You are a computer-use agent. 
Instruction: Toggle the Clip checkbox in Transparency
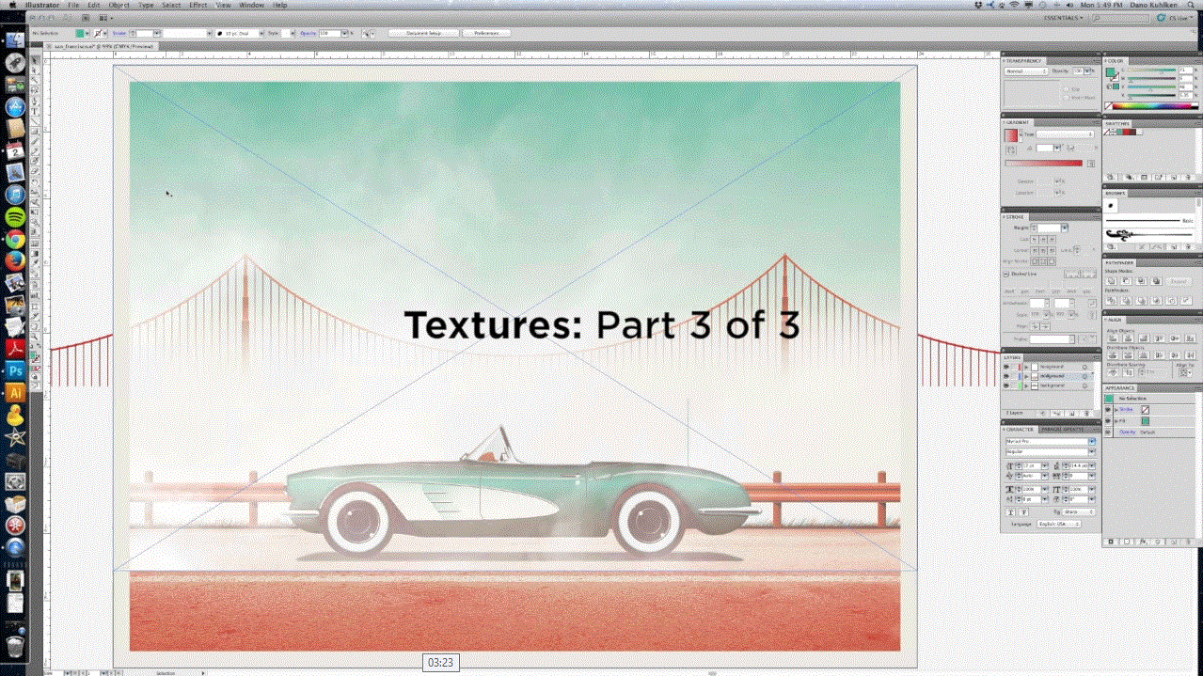click(1066, 88)
